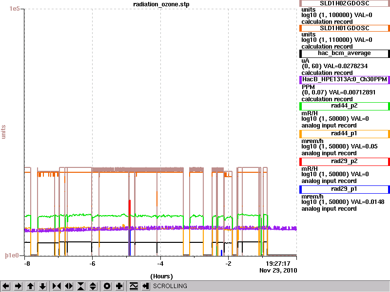390x292 pixels.
Task: Zoom out vertically using the up-down triangles icon
Action: (x=93, y=286)
